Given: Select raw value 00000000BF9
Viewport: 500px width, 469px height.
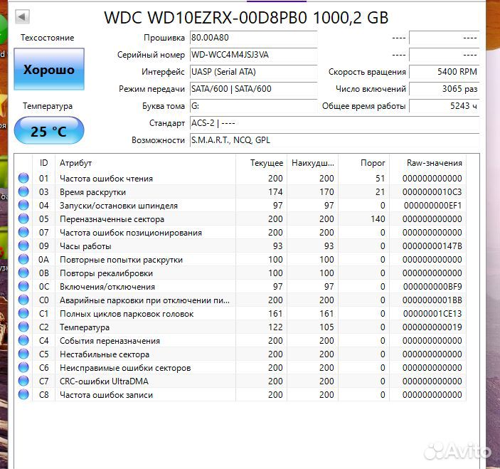Looking at the screenshot, I should 432,287.
